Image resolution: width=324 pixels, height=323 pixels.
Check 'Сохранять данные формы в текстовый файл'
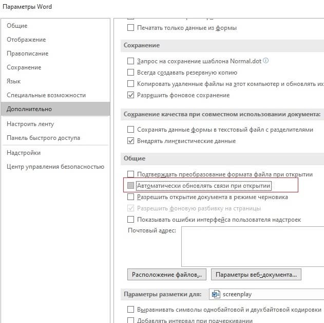coord(131,130)
